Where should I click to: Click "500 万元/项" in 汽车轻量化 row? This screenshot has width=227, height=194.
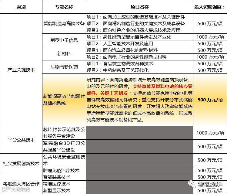pyautogui.click(x=210, y=50)
